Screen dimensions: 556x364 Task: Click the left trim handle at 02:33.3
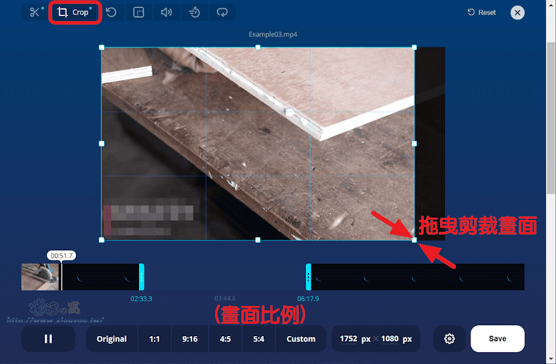click(x=141, y=277)
